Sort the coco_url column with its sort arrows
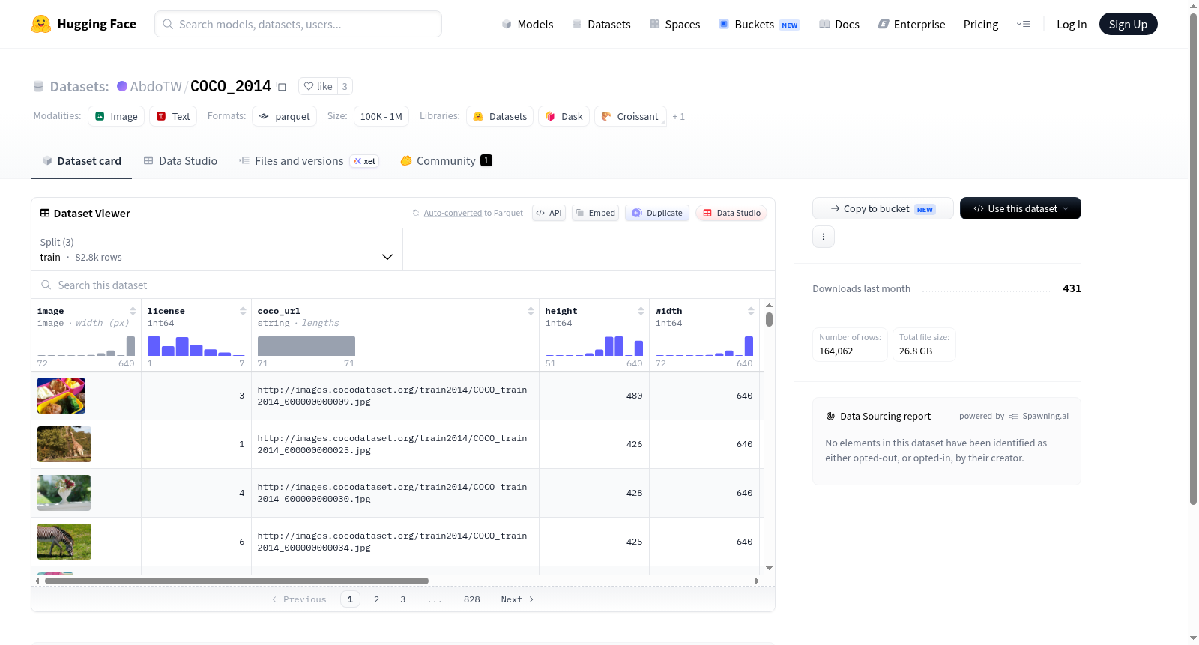This screenshot has height=645, width=1199. click(531, 311)
